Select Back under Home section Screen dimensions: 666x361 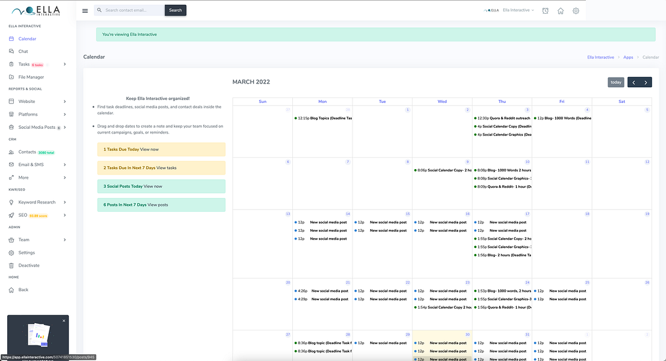click(24, 290)
